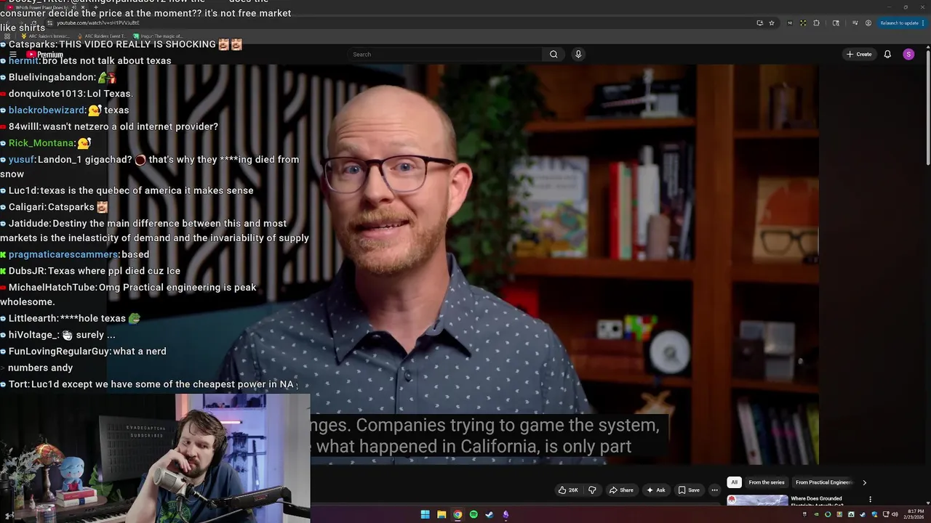Open the Chrome apps grid in bookmarks bar
This screenshot has width=931, height=523.
click(7, 36)
